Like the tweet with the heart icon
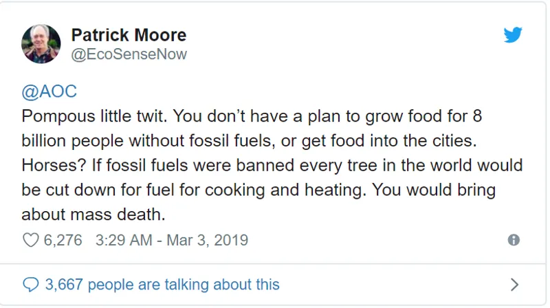The image size is (550, 308). (x=30, y=240)
